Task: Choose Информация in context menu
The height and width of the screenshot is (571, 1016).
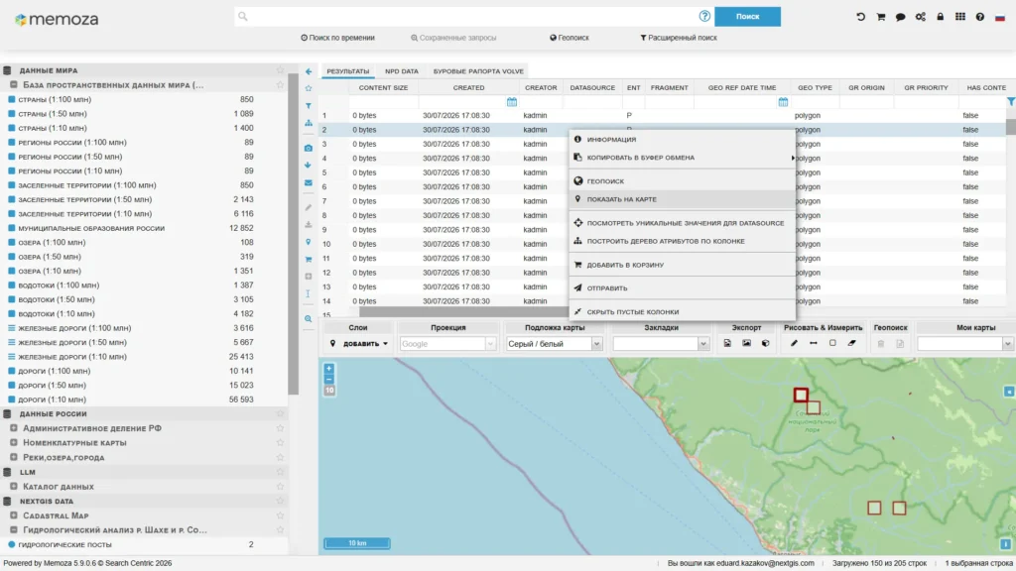Action: [682, 139]
